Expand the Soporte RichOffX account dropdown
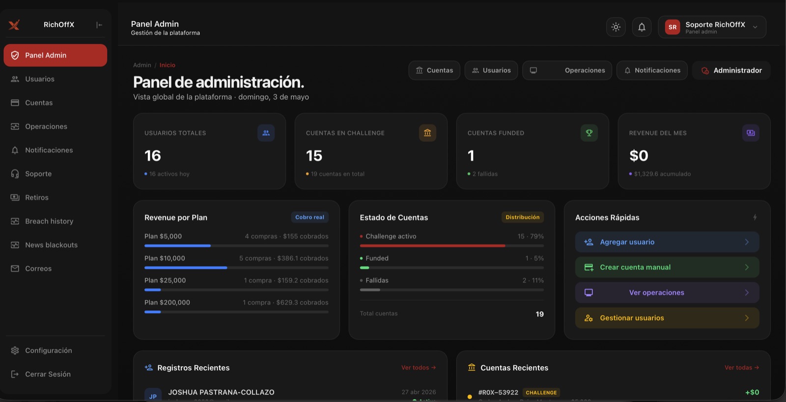The height and width of the screenshot is (402, 786). (755, 27)
